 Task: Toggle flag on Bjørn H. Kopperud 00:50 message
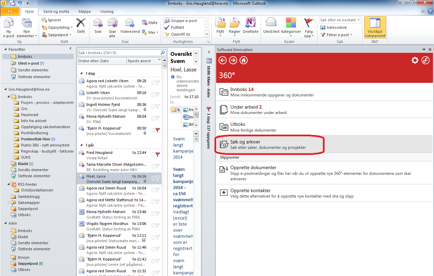pos(158,130)
